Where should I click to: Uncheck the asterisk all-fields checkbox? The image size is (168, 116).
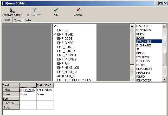(x=55, y=26)
